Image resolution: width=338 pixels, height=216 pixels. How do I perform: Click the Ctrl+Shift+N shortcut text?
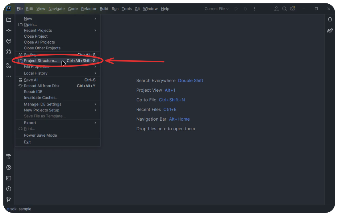(x=172, y=100)
